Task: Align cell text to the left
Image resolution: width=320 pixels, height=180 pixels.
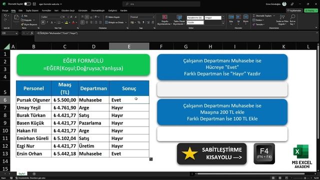Action: (x=82, y=22)
